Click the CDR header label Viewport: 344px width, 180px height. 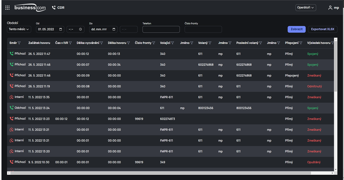coord(61,8)
